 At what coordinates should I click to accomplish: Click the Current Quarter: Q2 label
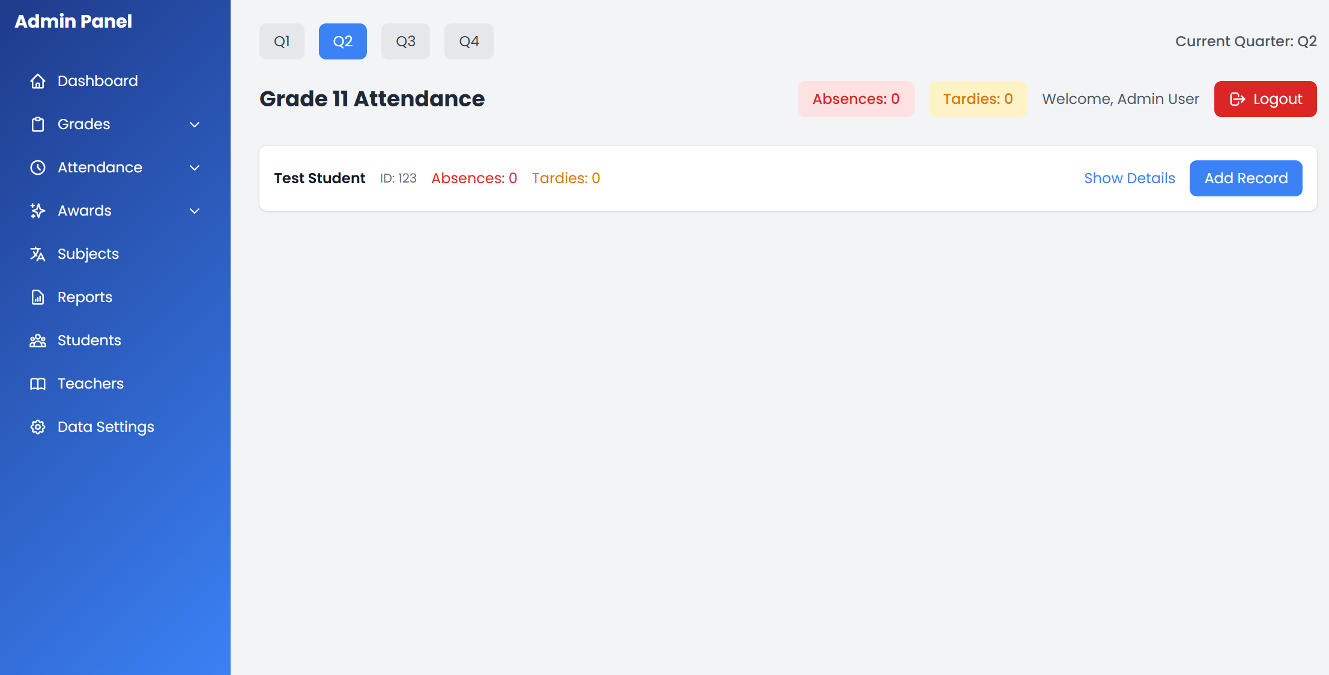point(1246,41)
